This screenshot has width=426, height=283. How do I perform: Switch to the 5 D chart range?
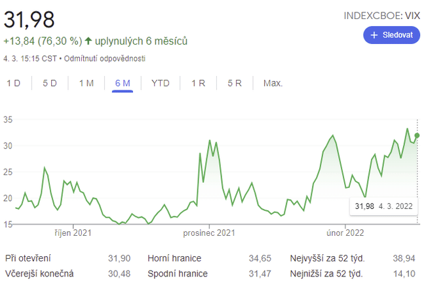50,83
